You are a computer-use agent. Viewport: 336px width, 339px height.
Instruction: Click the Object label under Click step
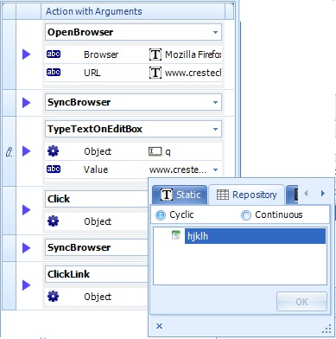click(98, 221)
